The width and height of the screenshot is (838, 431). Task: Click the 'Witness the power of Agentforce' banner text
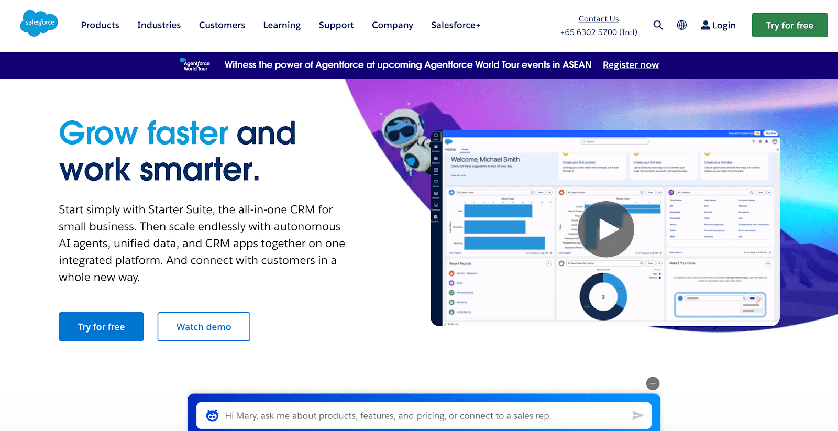[408, 65]
